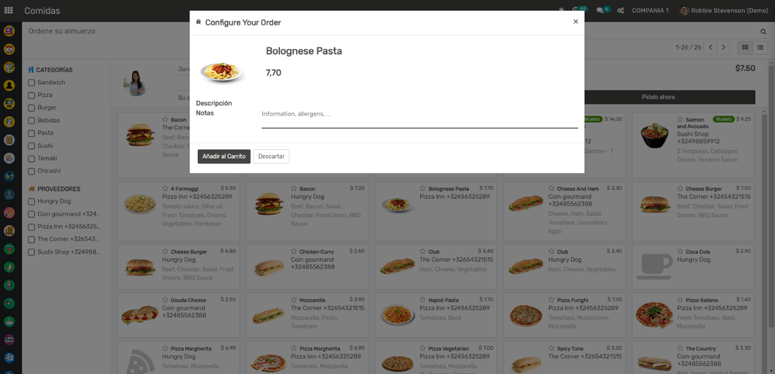Screen dimensions: 775x374
Task: Favorite the Chicken Curry star icon
Action: pyautogui.click(x=294, y=252)
